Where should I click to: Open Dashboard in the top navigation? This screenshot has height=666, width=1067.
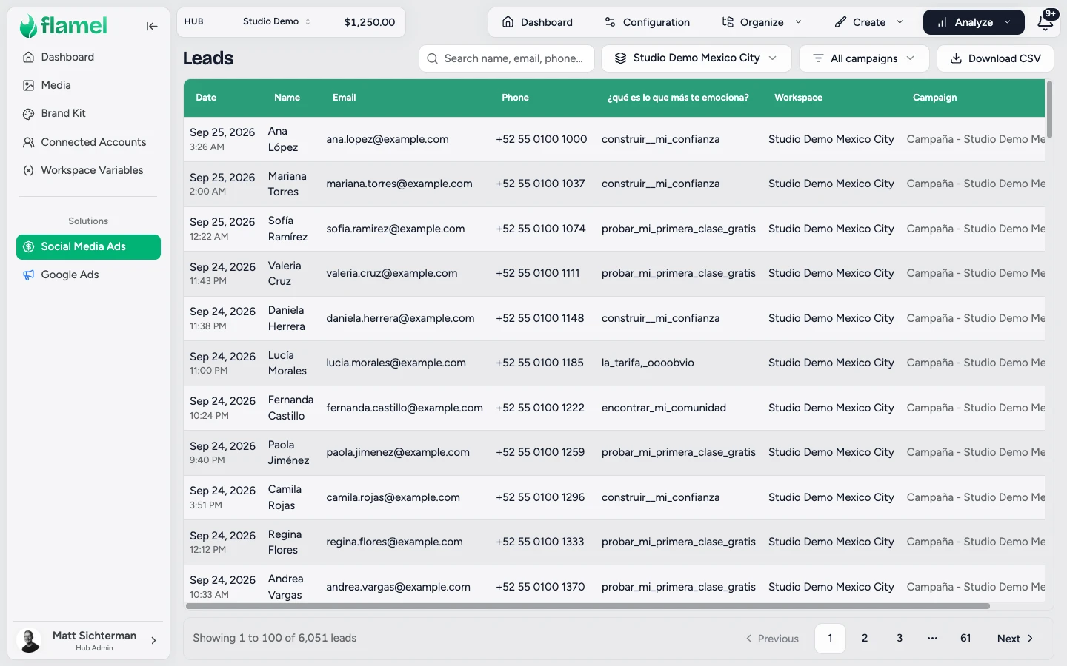tap(537, 22)
